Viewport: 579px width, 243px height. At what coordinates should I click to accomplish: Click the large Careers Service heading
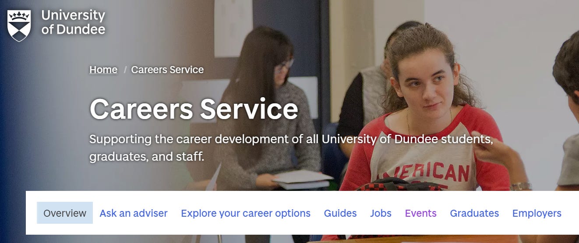click(x=194, y=109)
